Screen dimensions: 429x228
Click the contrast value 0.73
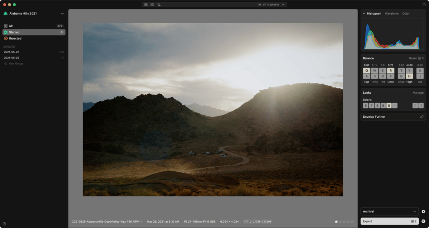(x=391, y=65)
